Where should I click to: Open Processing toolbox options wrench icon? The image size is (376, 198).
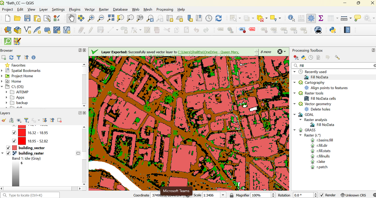point(337,57)
